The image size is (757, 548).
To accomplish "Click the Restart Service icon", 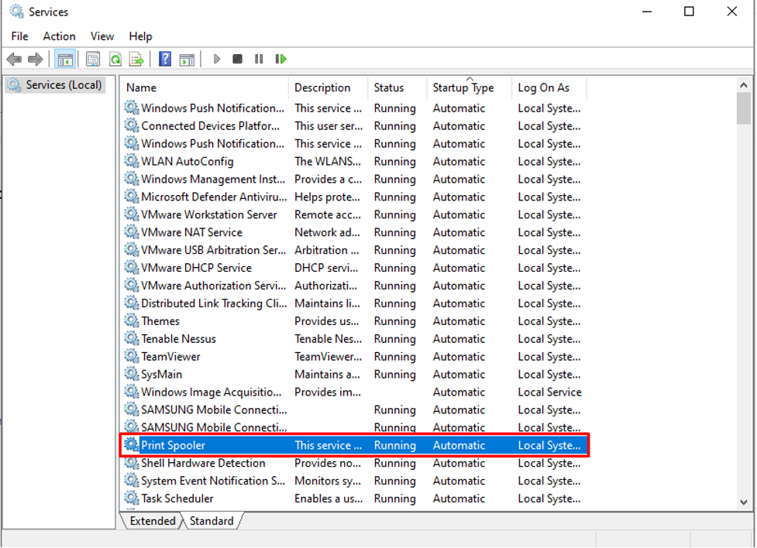I will (281, 59).
